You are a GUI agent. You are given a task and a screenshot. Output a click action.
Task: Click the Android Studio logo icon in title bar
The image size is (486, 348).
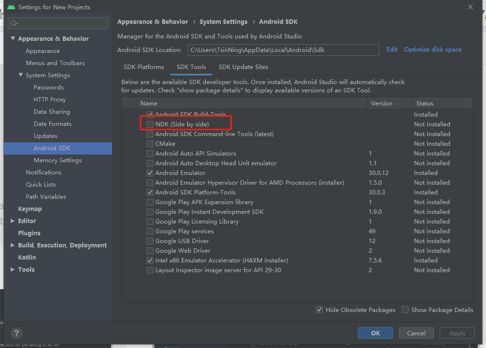11,7
